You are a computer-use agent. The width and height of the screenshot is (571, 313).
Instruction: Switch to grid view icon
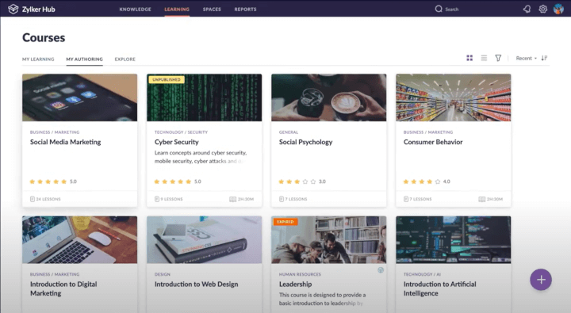(x=469, y=58)
